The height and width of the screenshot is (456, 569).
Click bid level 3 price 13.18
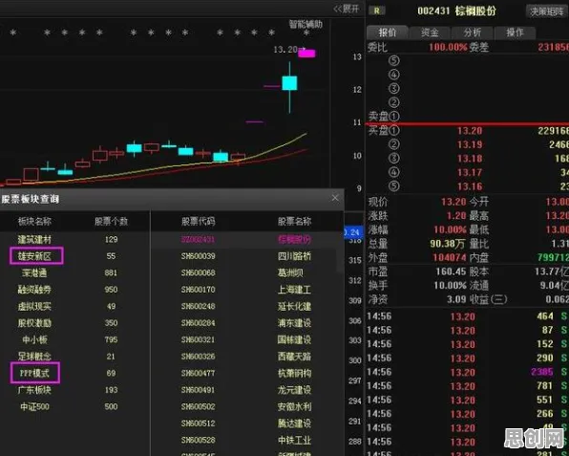coord(470,159)
